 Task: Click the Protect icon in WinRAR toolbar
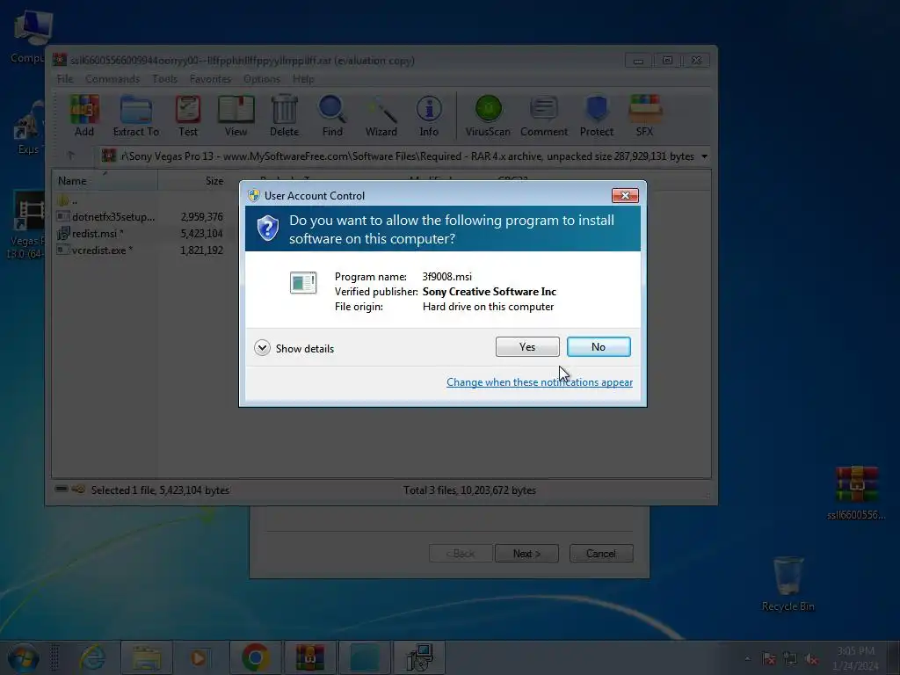(x=597, y=116)
